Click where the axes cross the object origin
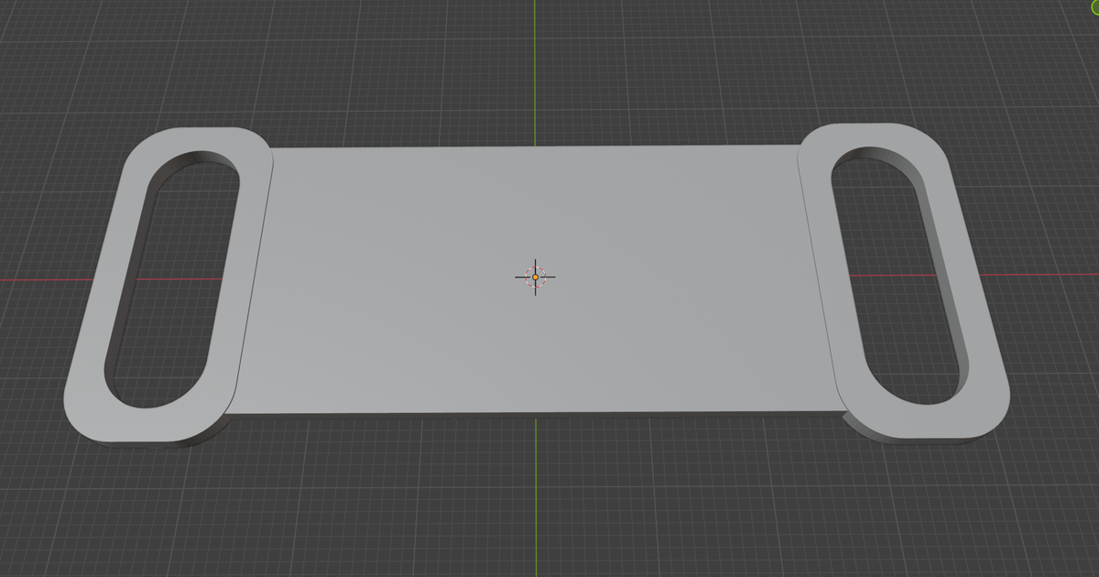Screen dimensions: 1099x577 click(535, 276)
